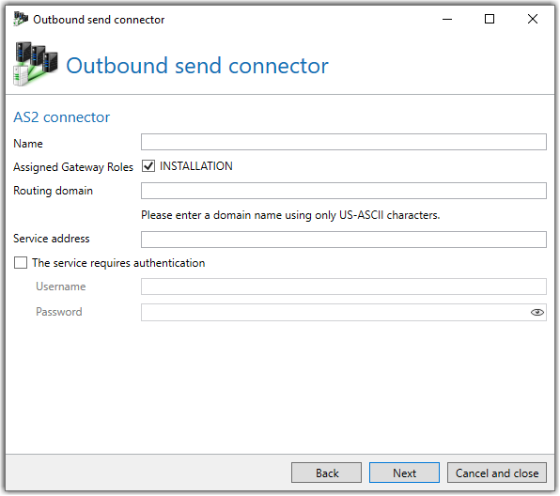Click the INSTALLATION role label
This screenshot has width=560, height=496.
pyautogui.click(x=196, y=166)
